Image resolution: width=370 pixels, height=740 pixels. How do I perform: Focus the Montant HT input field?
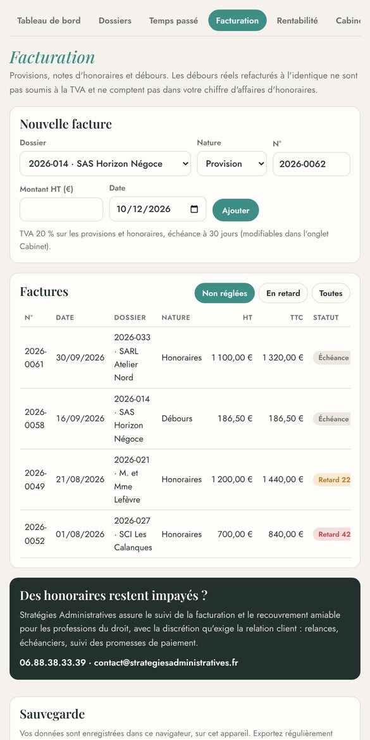click(x=61, y=209)
